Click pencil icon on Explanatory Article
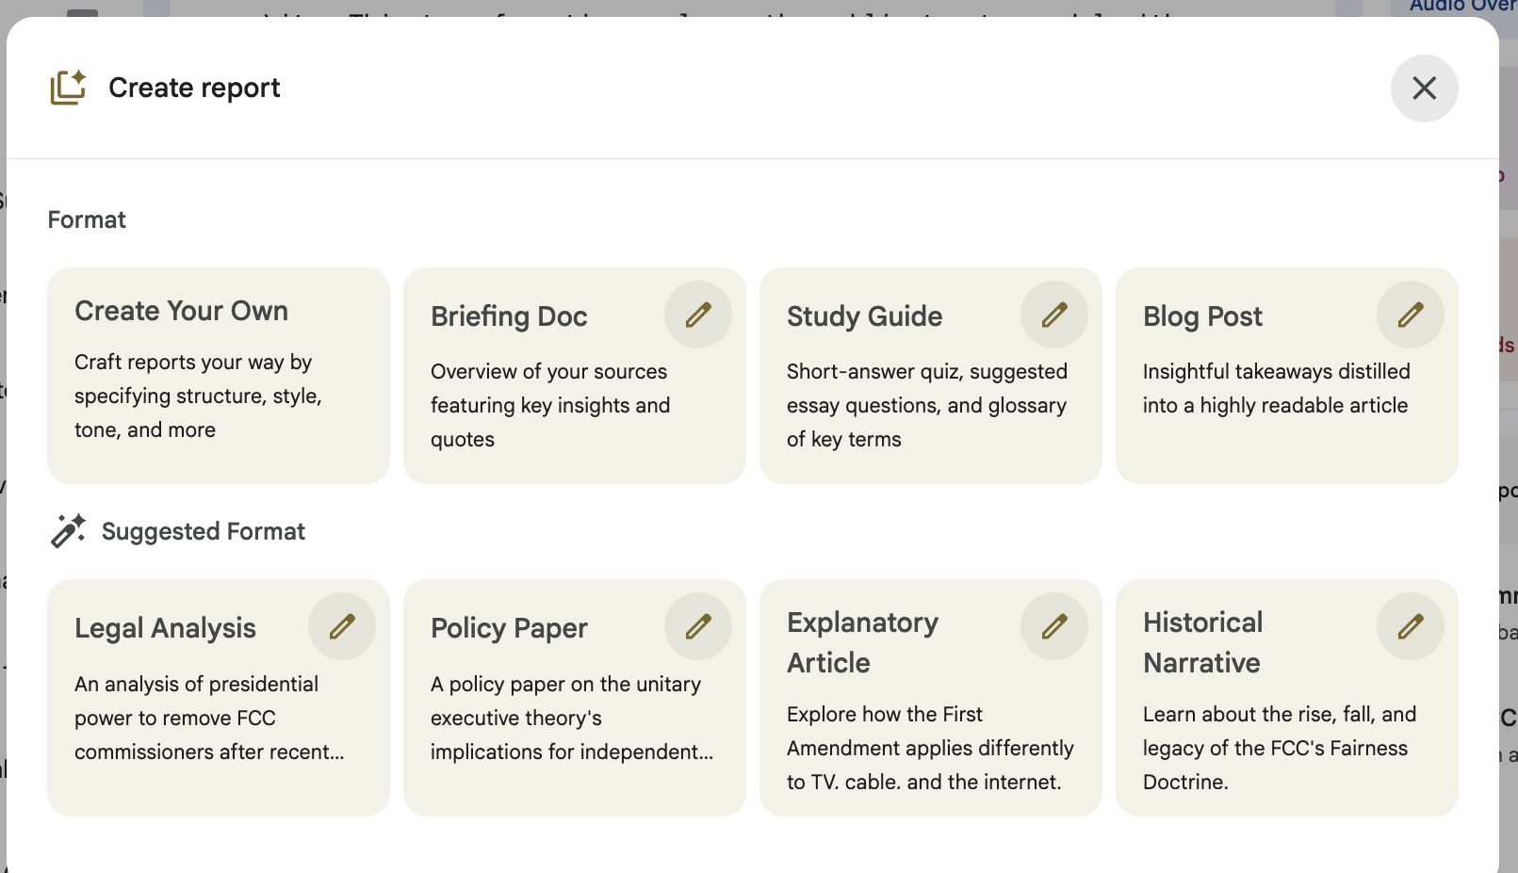Image resolution: width=1518 pixels, height=873 pixels. click(x=1054, y=626)
